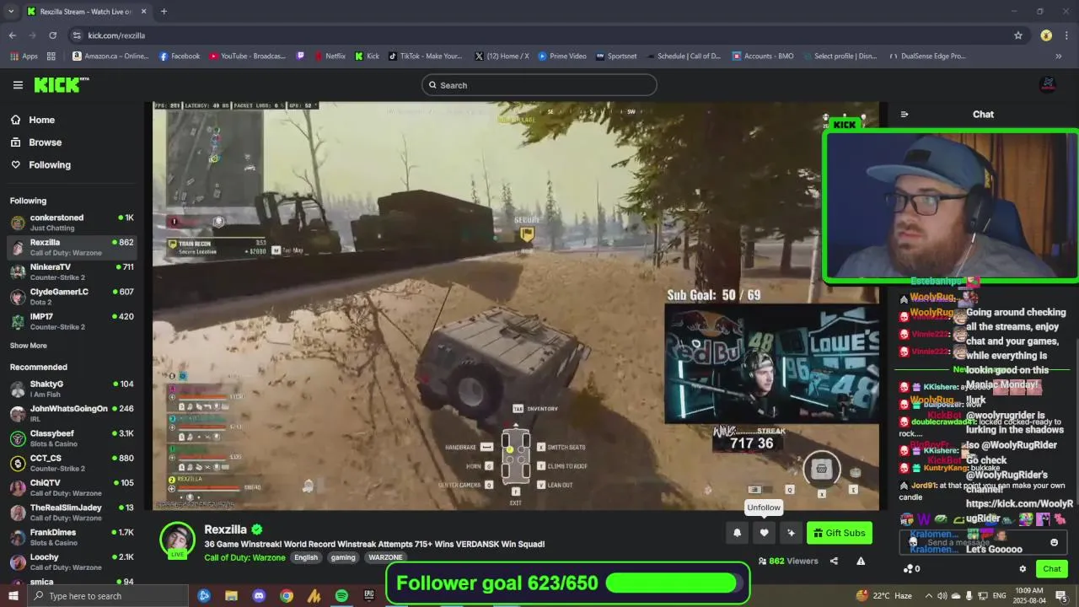
Task: Reload the page with refresh icon
Action: pyautogui.click(x=52, y=35)
